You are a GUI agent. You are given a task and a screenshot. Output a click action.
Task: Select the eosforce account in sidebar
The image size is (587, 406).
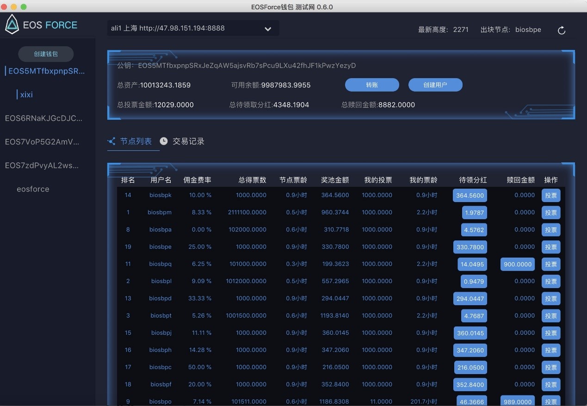[33, 189]
